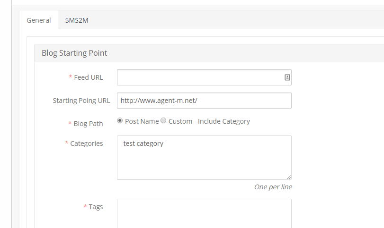The image size is (384, 228).
Task: Click the Feed URL field label
Action: pos(88,77)
